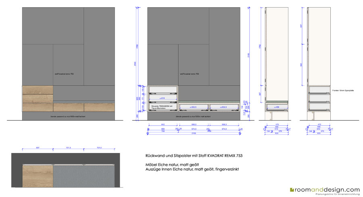Image resolution: width=363 pixels, height=197 pixels.
Task: Click the top oak drawer front in rendered elevation
Action: pos(38,90)
